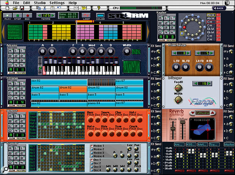The image size is (235, 175).
Task: Click the green sawtooth waveform icon in Arsenic
Action: point(136,52)
